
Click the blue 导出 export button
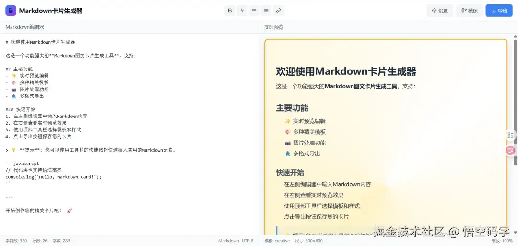[499, 11]
